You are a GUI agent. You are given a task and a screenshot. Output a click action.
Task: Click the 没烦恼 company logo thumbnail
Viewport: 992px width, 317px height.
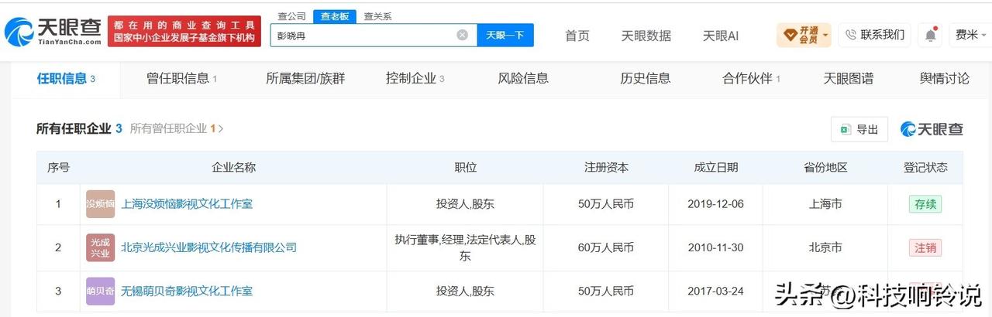(100, 204)
